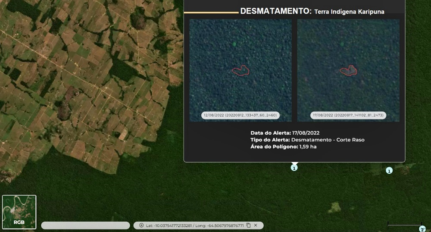
Task: Switch basemap using the RGB thumbnail
Action: [x=19, y=212]
